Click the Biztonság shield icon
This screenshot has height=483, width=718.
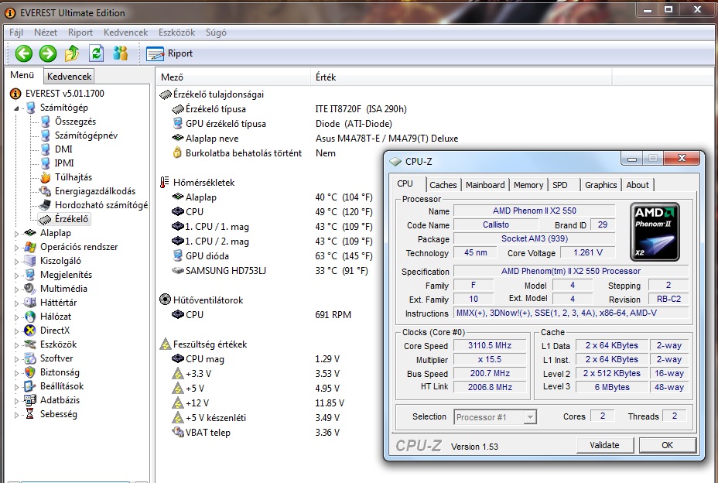pos(29,372)
